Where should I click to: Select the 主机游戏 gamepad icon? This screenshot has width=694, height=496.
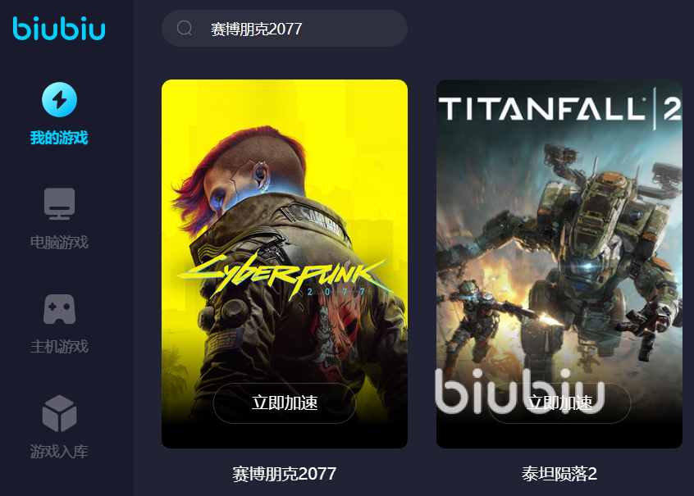coord(59,309)
